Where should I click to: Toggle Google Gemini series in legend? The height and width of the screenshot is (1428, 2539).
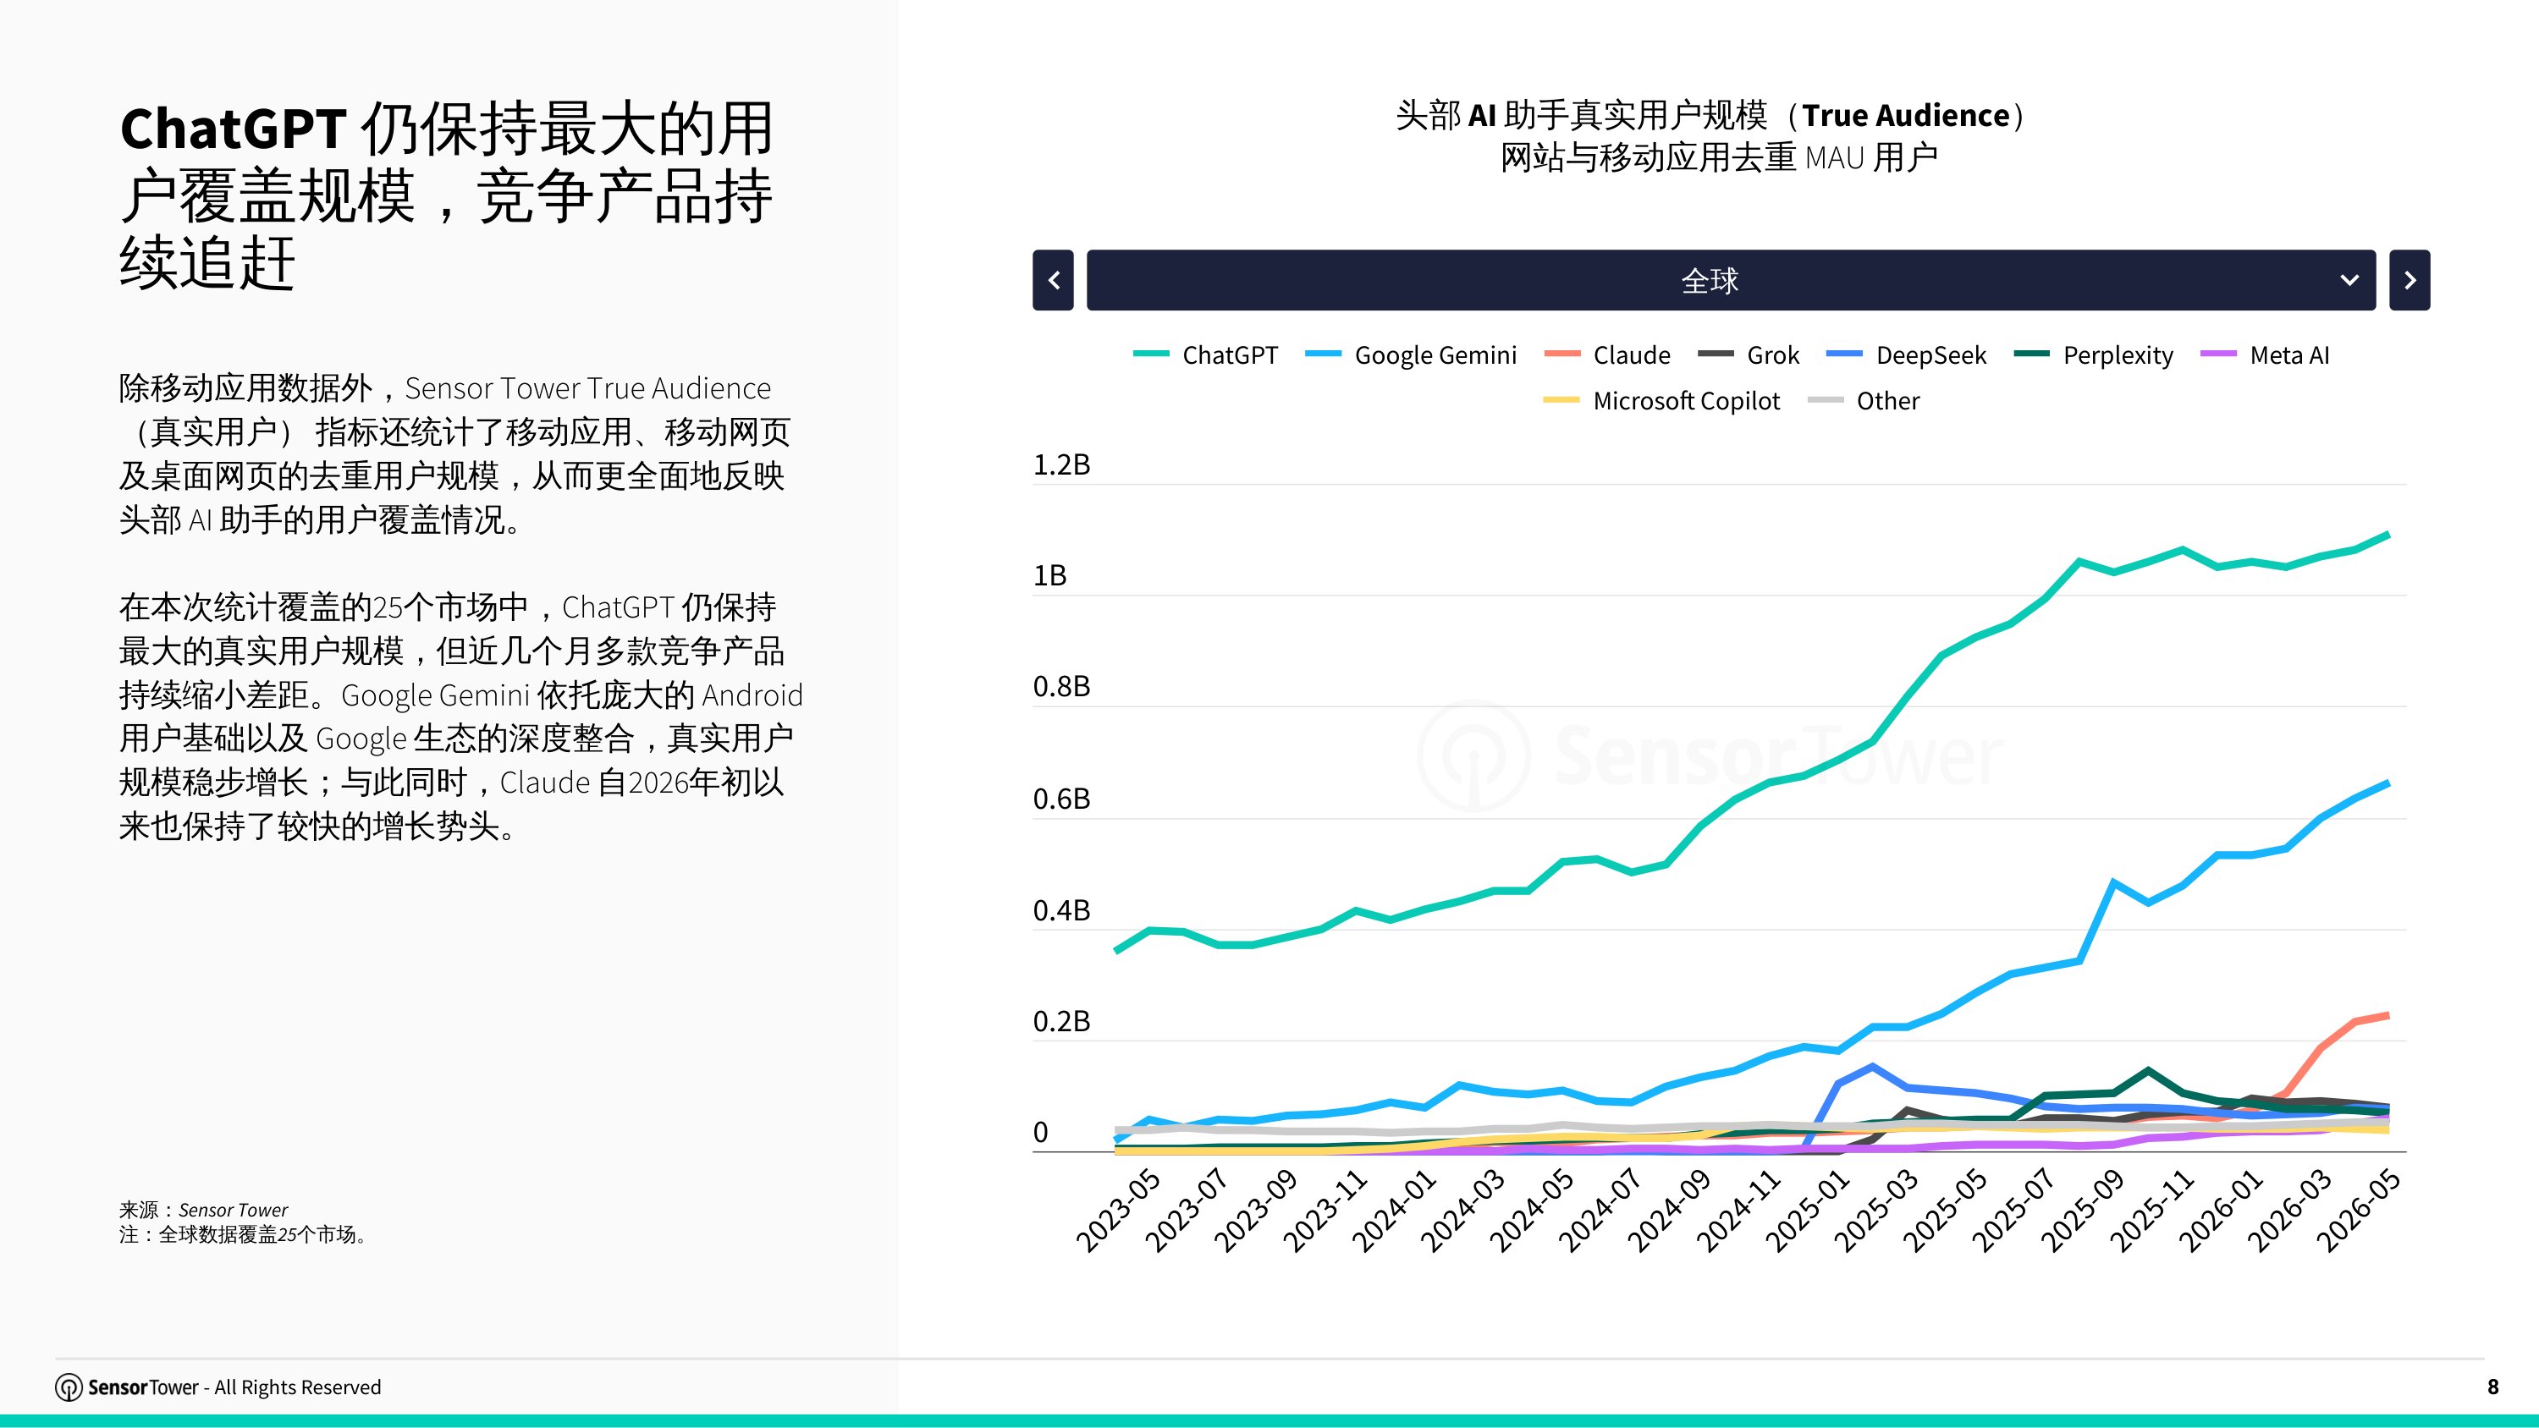(1412, 354)
